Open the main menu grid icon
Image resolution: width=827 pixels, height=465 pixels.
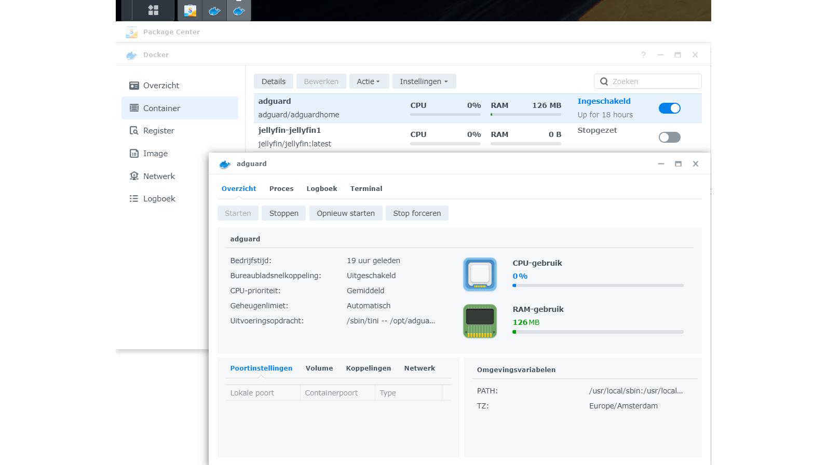[x=153, y=10]
